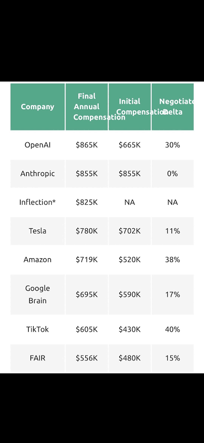
Task: Select the 0% Anthropic delta cell
Action: (x=173, y=173)
